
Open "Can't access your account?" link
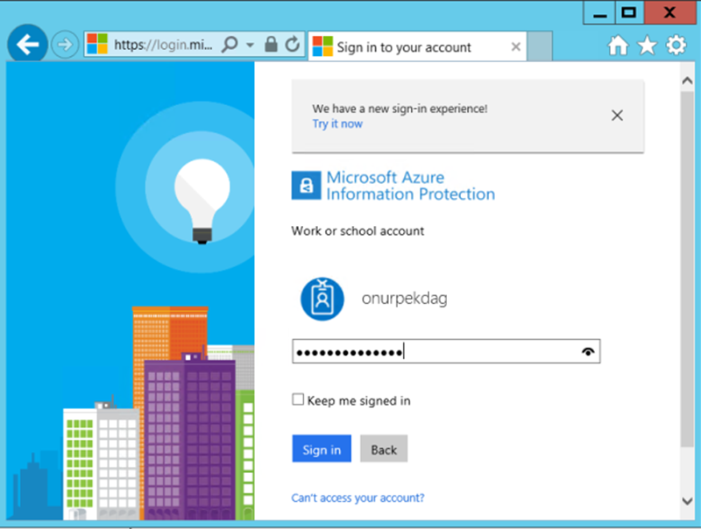tap(358, 497)
